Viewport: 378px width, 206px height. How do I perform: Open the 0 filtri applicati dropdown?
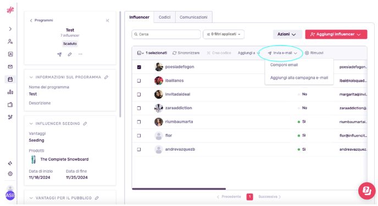pyautogui.click(x=224, y=34)
